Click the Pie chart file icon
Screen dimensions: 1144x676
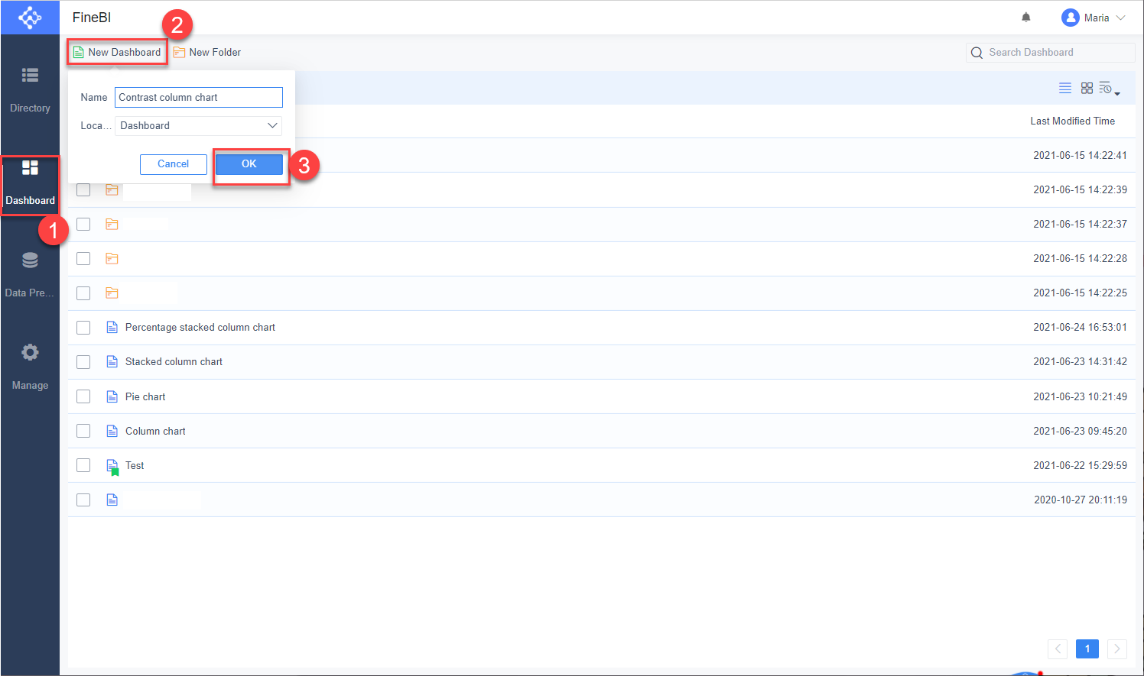(112, 396)
